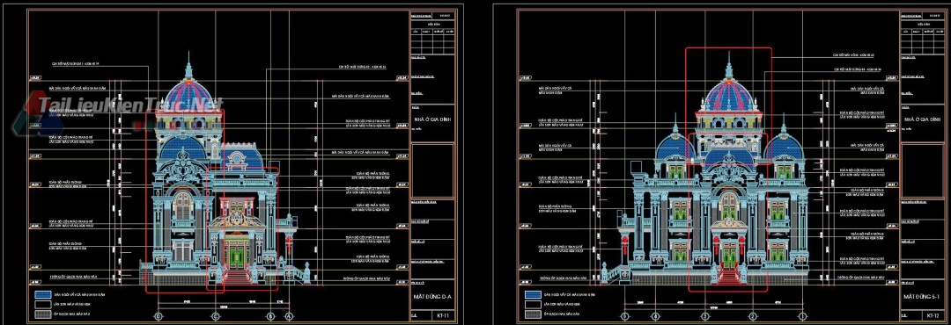This screenshot has width=951, height=325.
Task: Click grid axis bubble D
Action: (158, 316)
